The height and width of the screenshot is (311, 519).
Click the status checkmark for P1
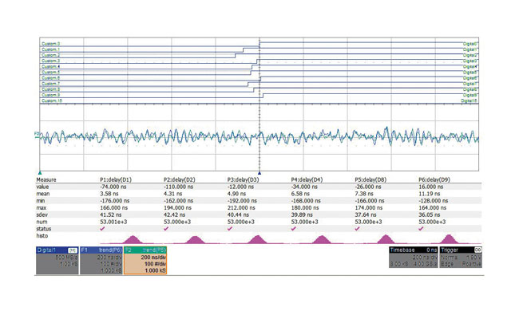pos(102,229)
